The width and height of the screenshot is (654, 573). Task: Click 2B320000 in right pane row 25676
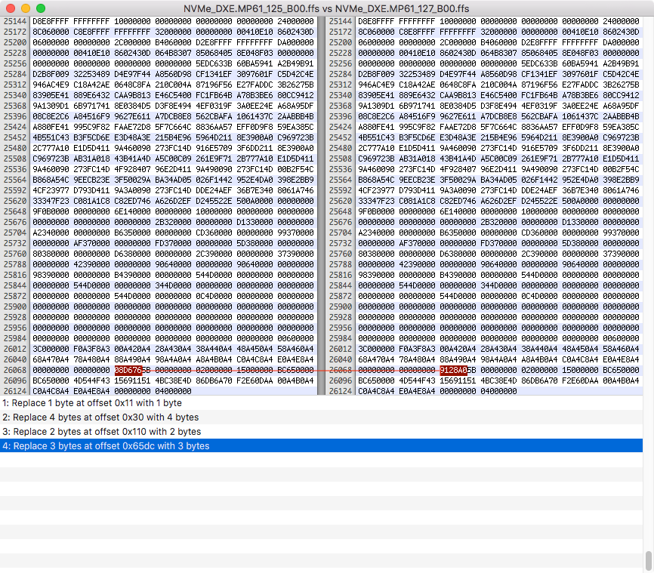click(x=499, y=222)
